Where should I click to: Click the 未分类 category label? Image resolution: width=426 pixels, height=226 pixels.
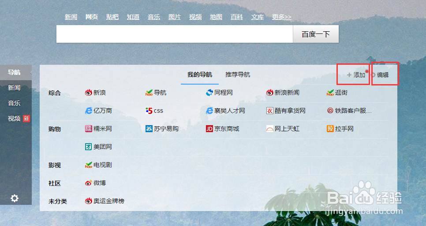click(58, 201)
